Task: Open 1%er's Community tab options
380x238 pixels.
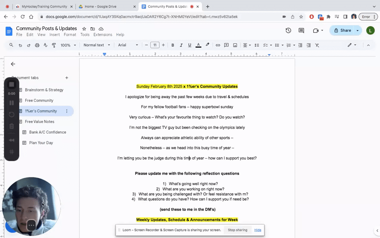Action: point(67,111)
